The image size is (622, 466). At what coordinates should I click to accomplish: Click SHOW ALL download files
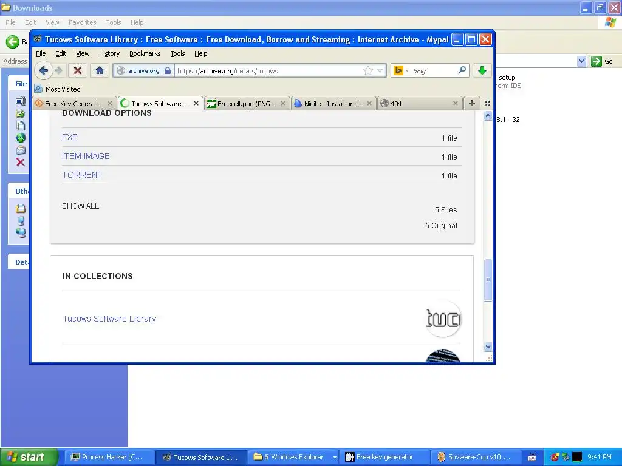click(81, 206)
